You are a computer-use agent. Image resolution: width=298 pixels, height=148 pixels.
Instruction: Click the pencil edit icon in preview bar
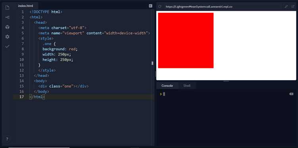point(286,7)
